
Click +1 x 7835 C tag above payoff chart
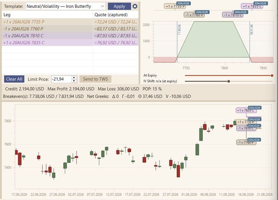coord(252,6)
